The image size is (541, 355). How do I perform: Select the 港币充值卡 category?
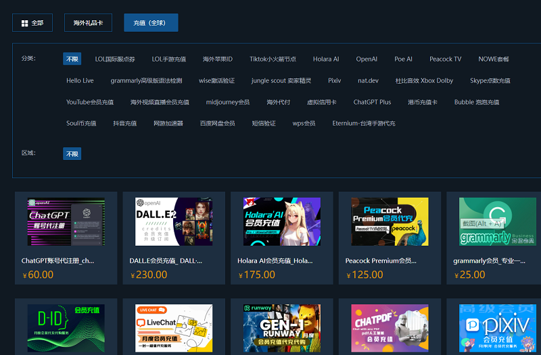[422, 102]
